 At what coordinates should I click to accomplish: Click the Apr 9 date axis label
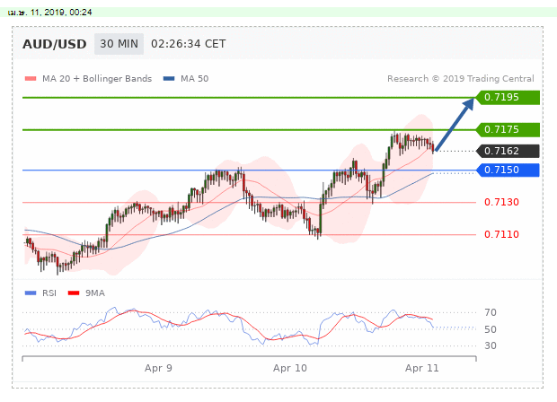pos(158,368)
